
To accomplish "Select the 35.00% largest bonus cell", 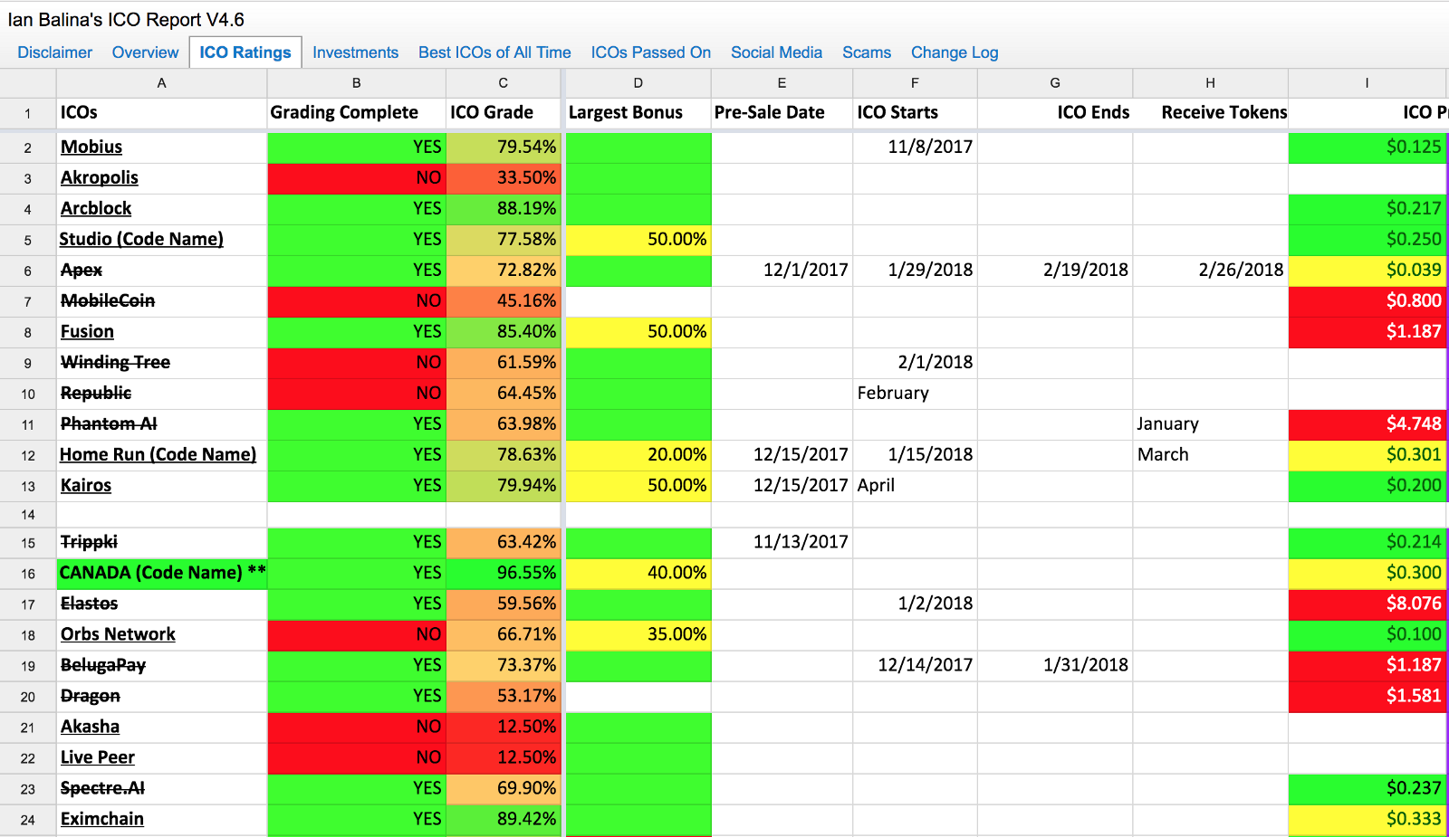I will [x=638, y=634].
